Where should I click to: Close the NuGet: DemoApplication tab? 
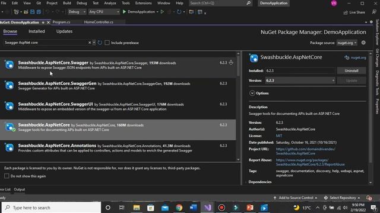tap(48, 22)
